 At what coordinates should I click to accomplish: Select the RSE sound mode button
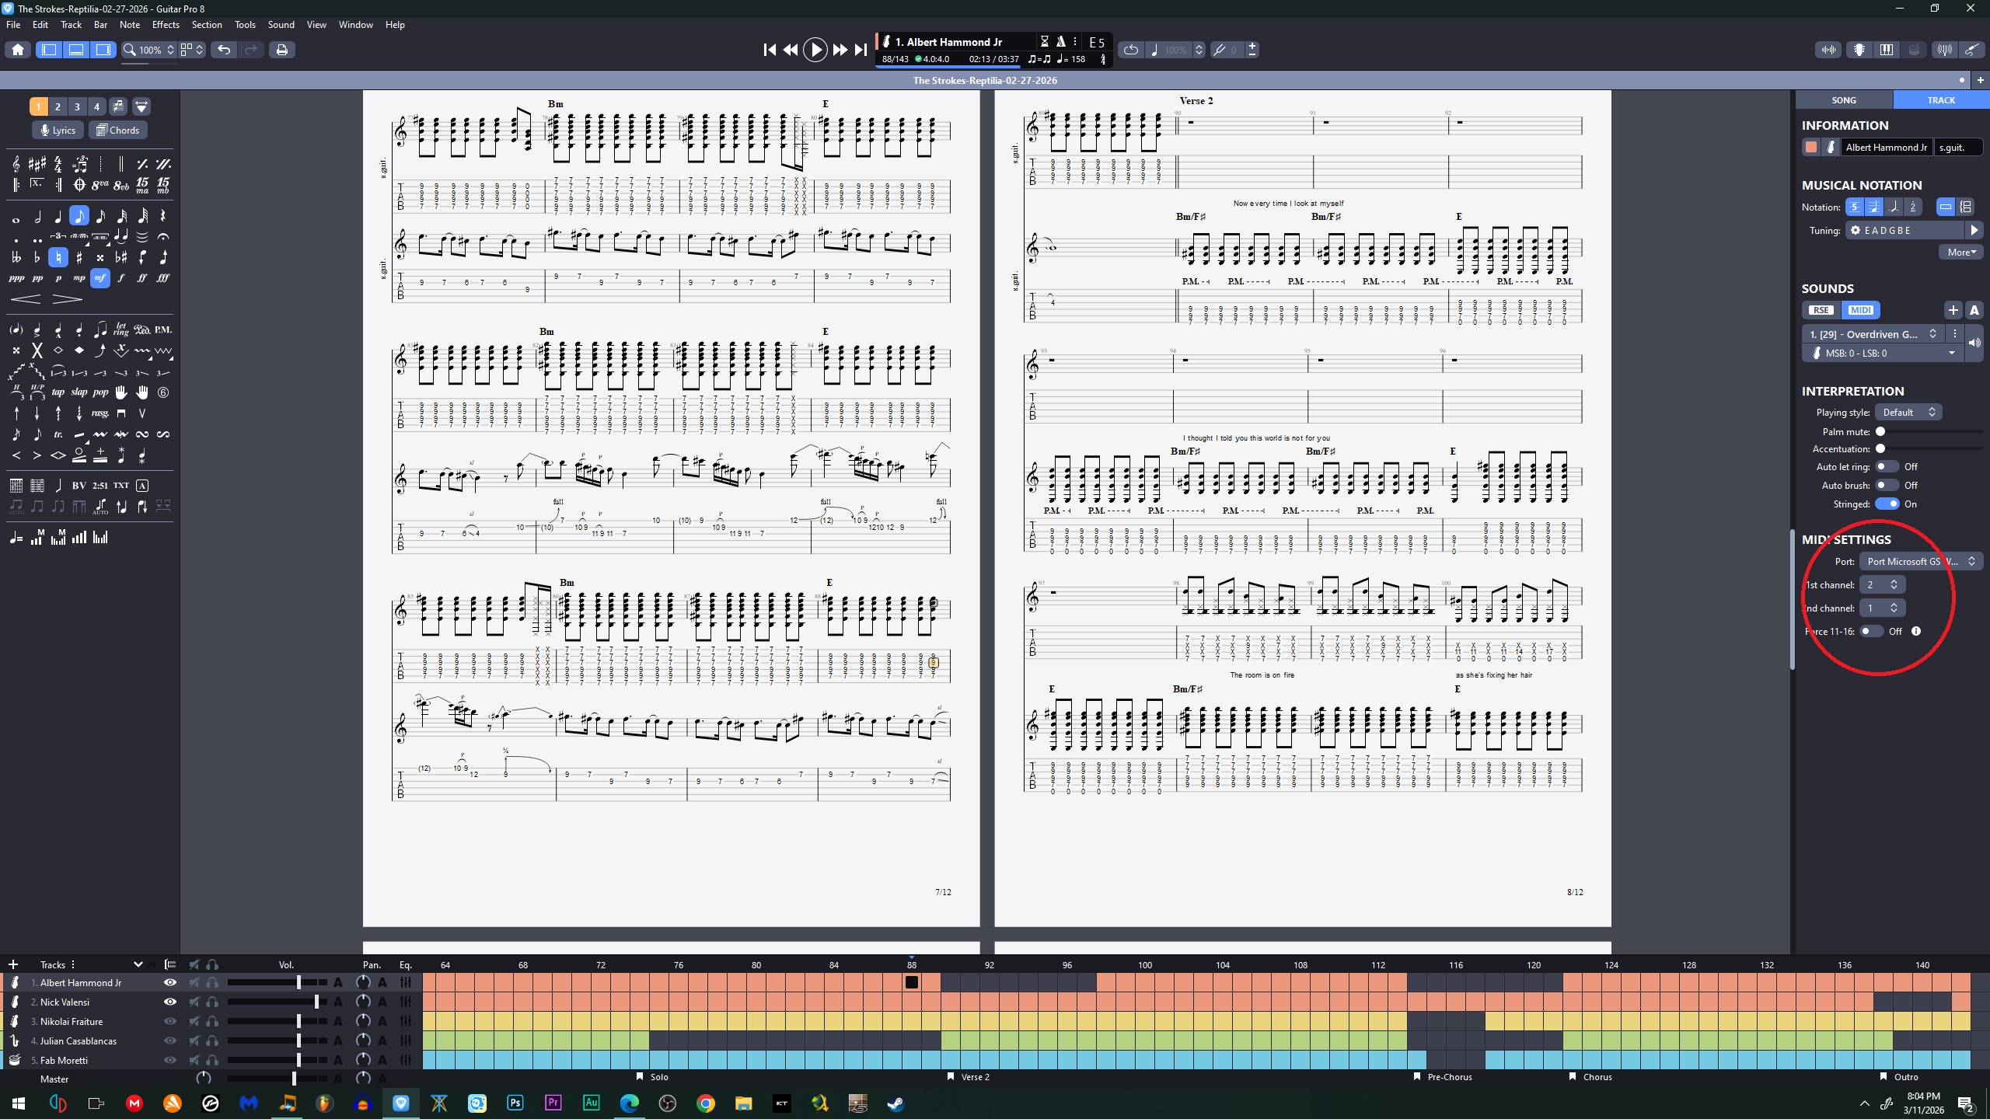[x=1821, y=310]
